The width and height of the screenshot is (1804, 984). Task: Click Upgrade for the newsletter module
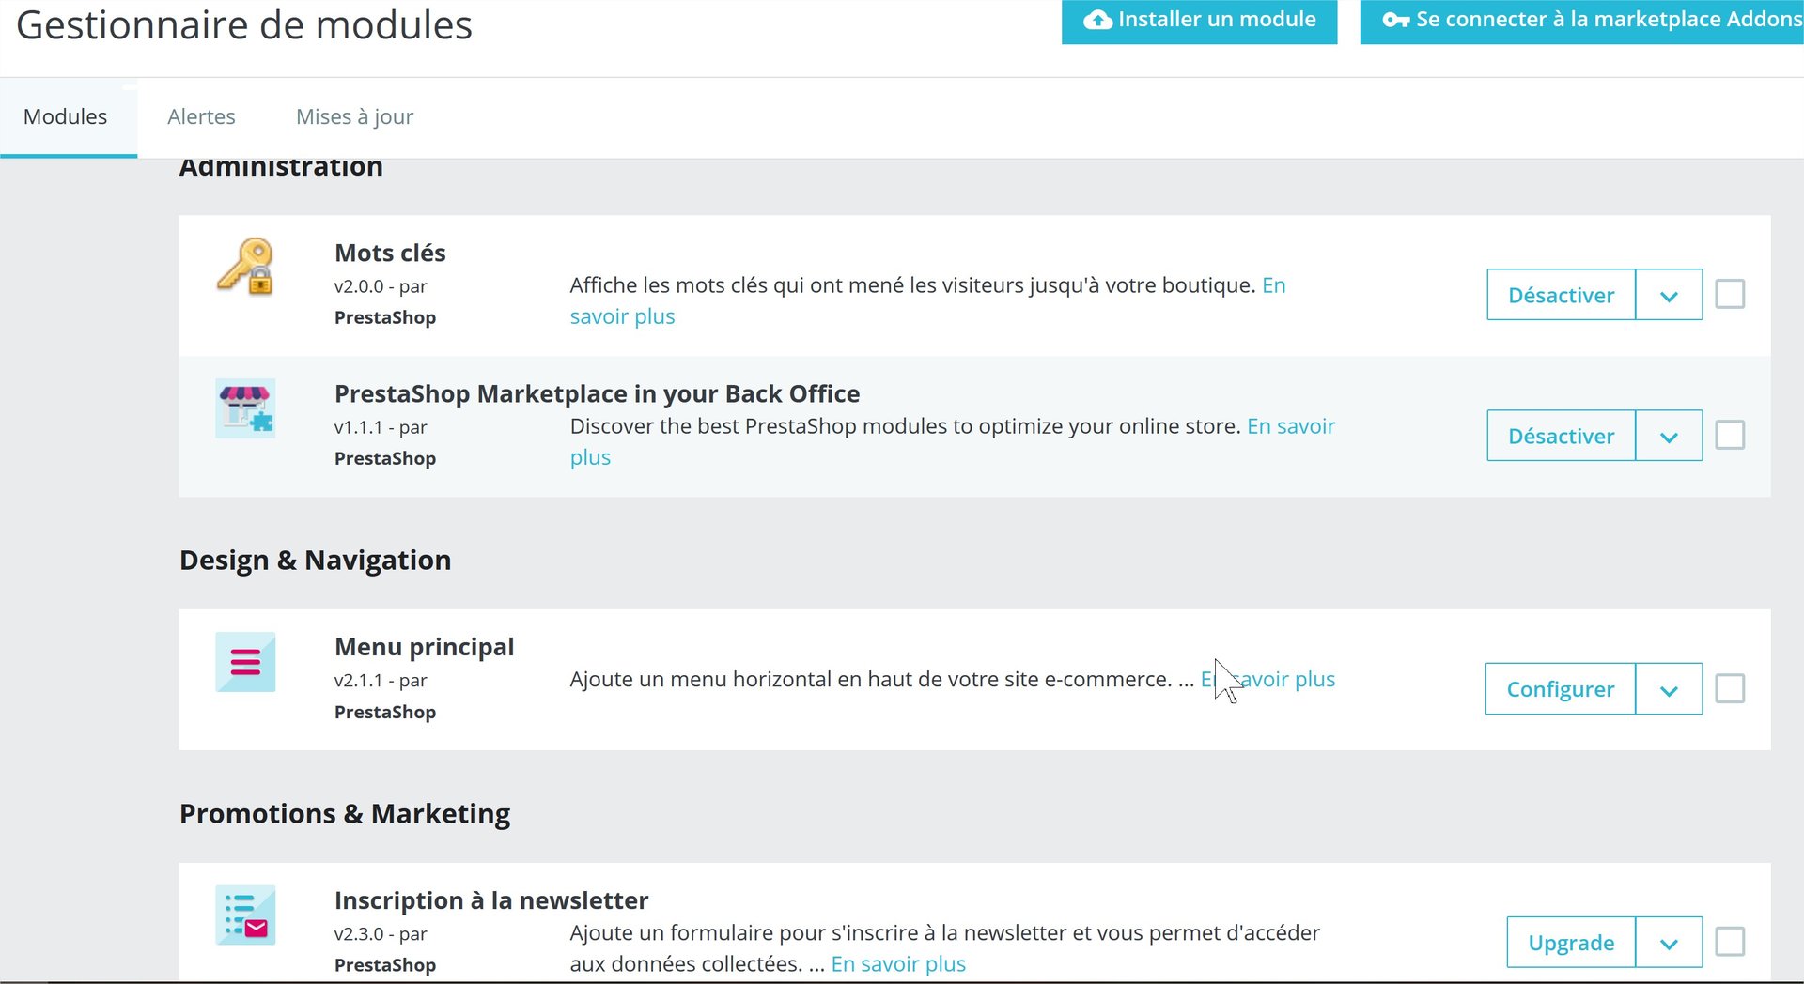[x=1571, y=943]
